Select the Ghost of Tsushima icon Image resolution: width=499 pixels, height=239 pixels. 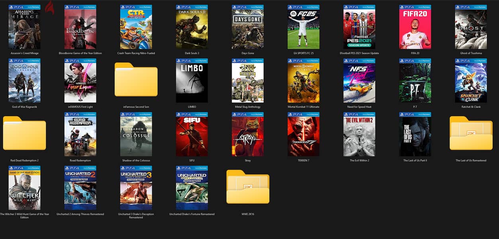click(471, 27)
